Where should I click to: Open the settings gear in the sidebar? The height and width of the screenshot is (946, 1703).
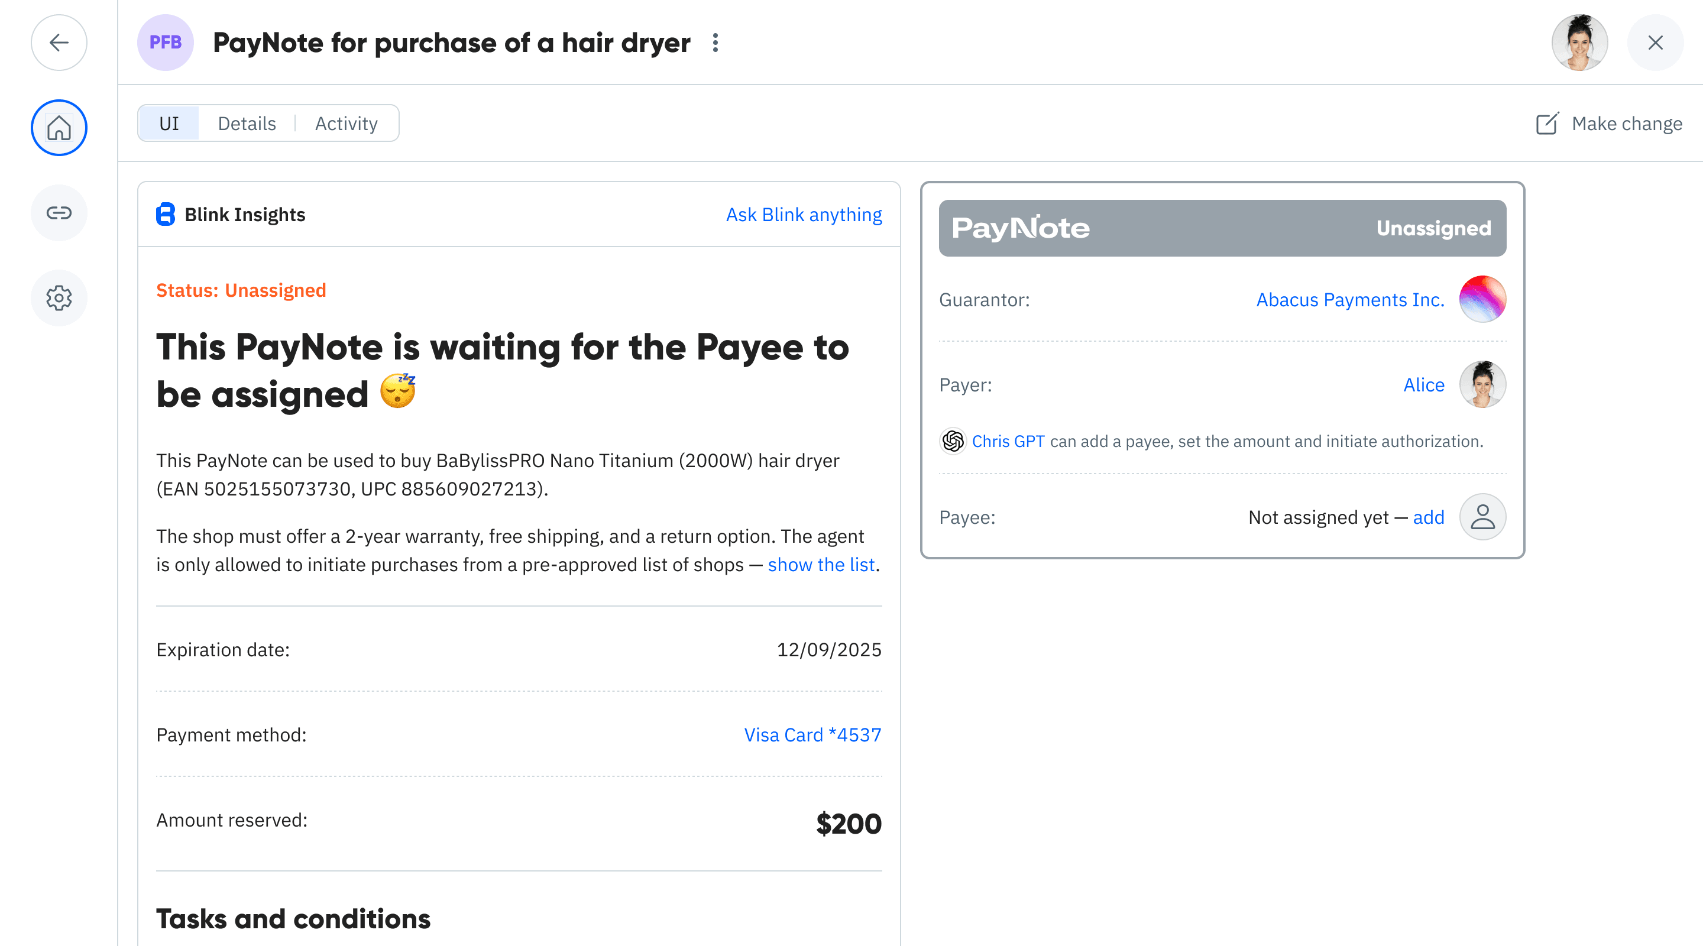(x=59, y=297)
